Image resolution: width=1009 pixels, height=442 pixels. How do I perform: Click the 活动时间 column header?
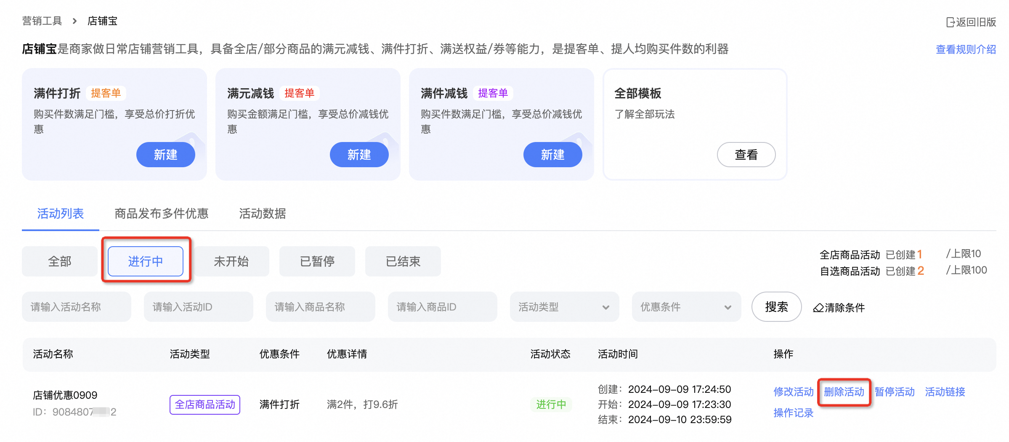point(618,354)
